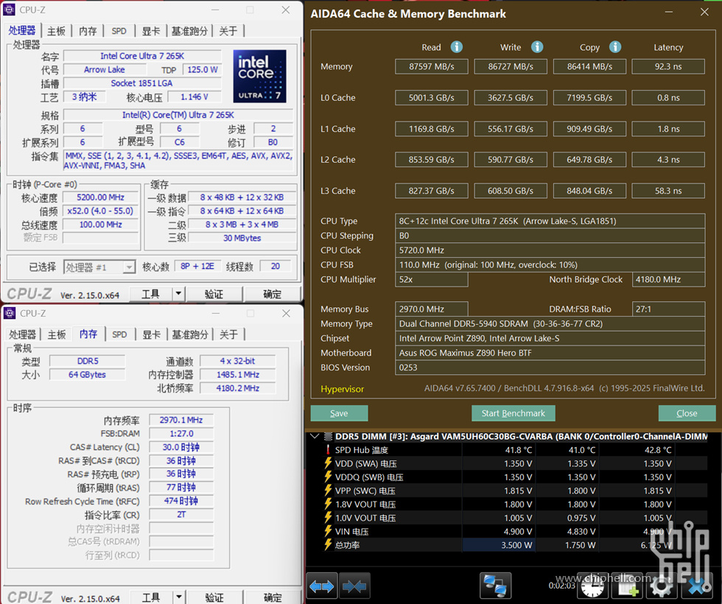Image resolution: width=722 pixels, height=604 pixels.
Task: Click North Bridge Clock field 4180.0 MHz
Action: [669, 279]
